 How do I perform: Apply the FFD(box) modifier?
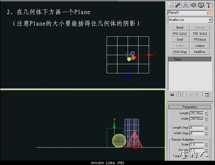coord(200,39)
